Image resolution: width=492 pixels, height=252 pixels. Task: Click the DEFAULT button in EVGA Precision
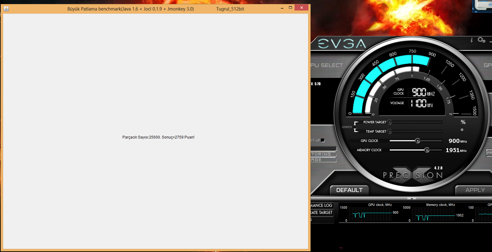[349, 190]
